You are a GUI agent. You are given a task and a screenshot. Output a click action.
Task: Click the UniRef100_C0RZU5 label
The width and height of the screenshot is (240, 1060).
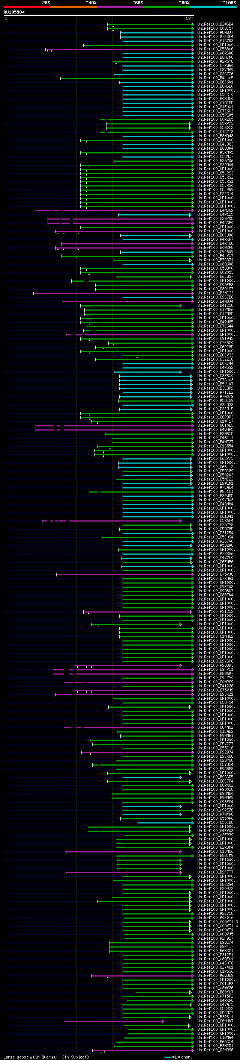(x=215, y=119)
